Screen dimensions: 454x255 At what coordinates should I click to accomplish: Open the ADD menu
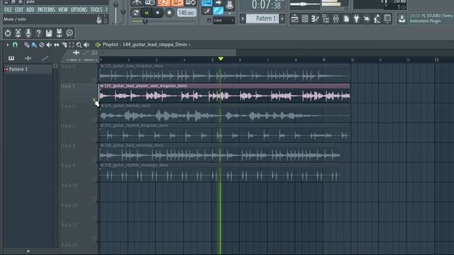click(30, 10)
